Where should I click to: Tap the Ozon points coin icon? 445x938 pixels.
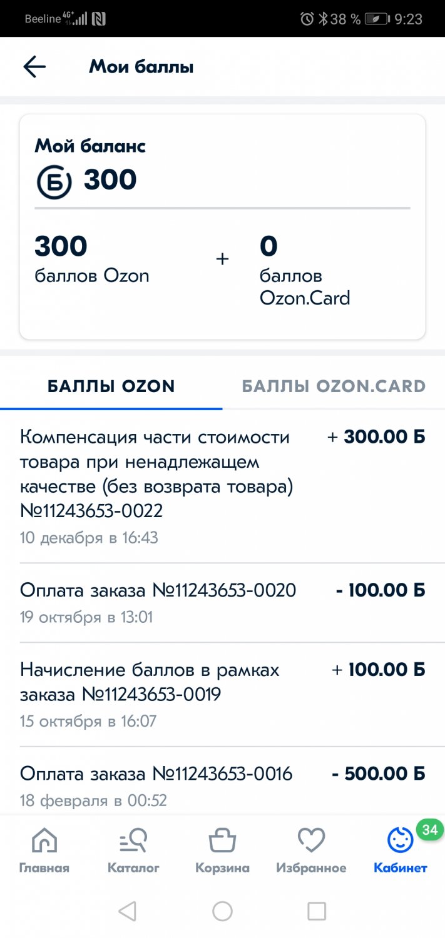point(54,181)
